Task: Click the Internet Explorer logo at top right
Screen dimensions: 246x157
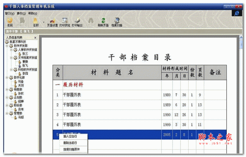Action: [x=237, y=13]
